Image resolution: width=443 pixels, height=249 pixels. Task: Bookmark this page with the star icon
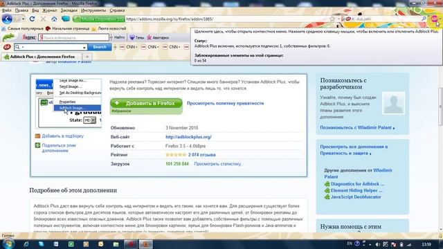point(332,19)
